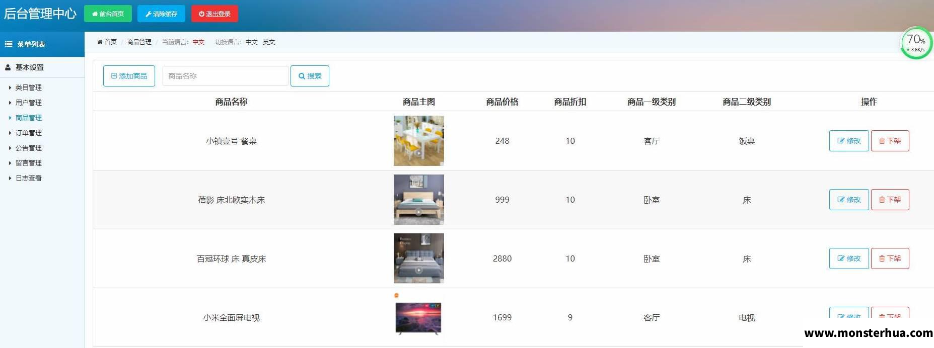Image resolution: width=934 pixels, height=348 pixels.
Task: Click the 商品折扣 column header
Action: [x=570, y=102]
